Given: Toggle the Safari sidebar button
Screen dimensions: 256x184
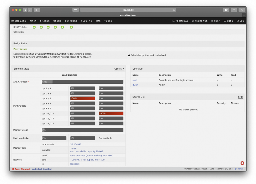Looking at the screenshot, I should coord(37,10).
